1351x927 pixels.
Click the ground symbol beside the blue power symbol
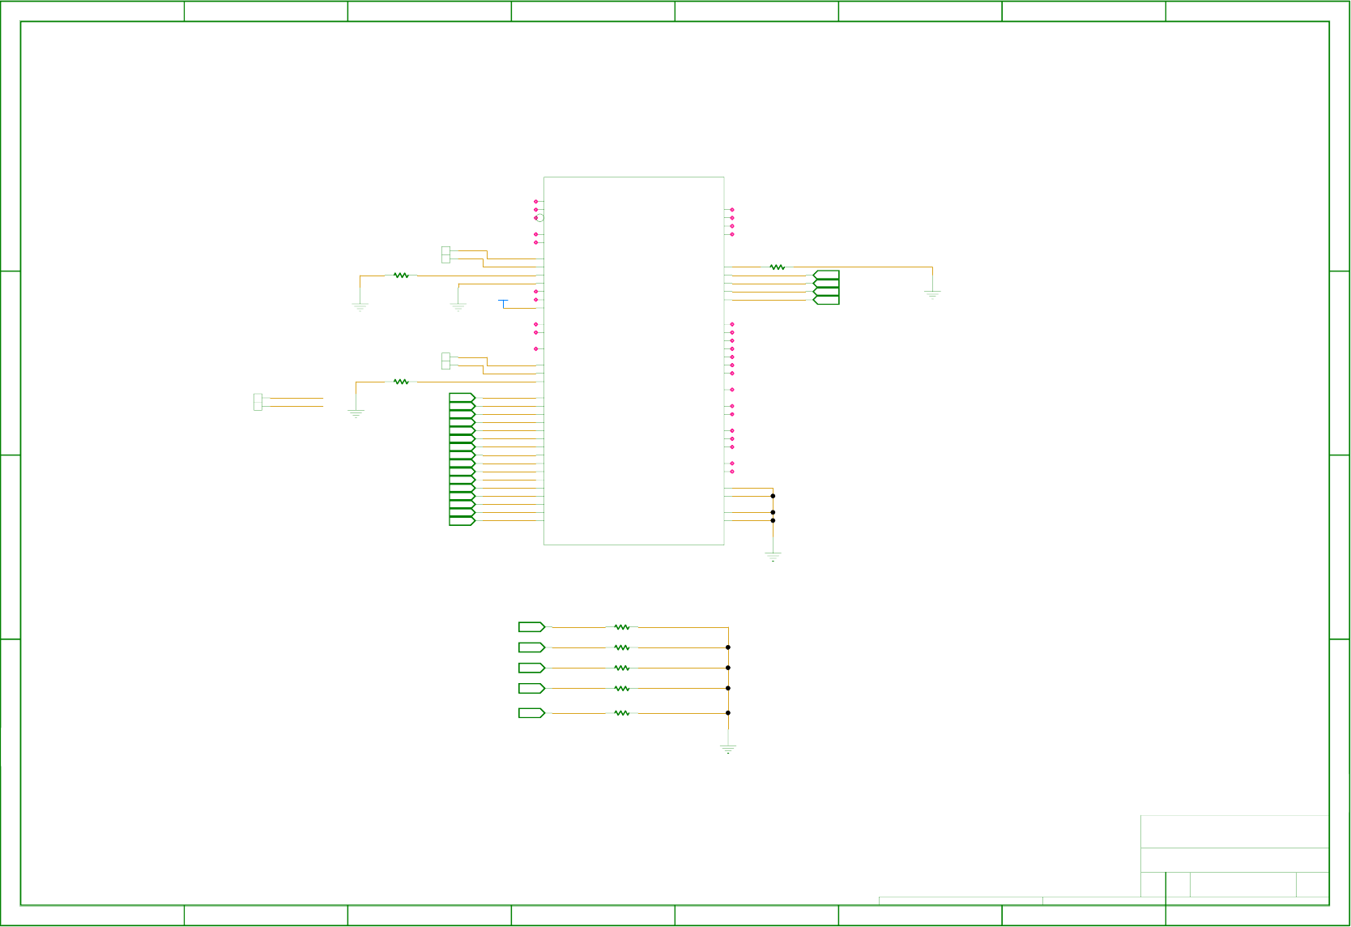tap(458, 307)
